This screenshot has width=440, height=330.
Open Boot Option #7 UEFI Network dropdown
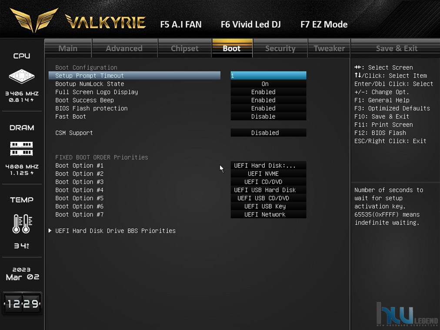269,214
